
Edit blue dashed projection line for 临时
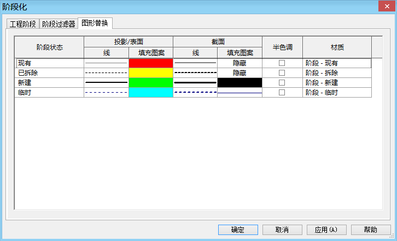pos(106,92)
